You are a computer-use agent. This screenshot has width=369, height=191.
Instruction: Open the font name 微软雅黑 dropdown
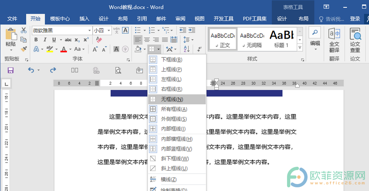[89, 30]
